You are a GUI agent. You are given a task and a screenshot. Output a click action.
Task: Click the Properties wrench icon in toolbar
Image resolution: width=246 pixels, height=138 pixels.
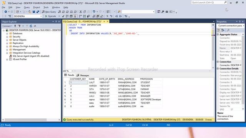coord(163,12)
